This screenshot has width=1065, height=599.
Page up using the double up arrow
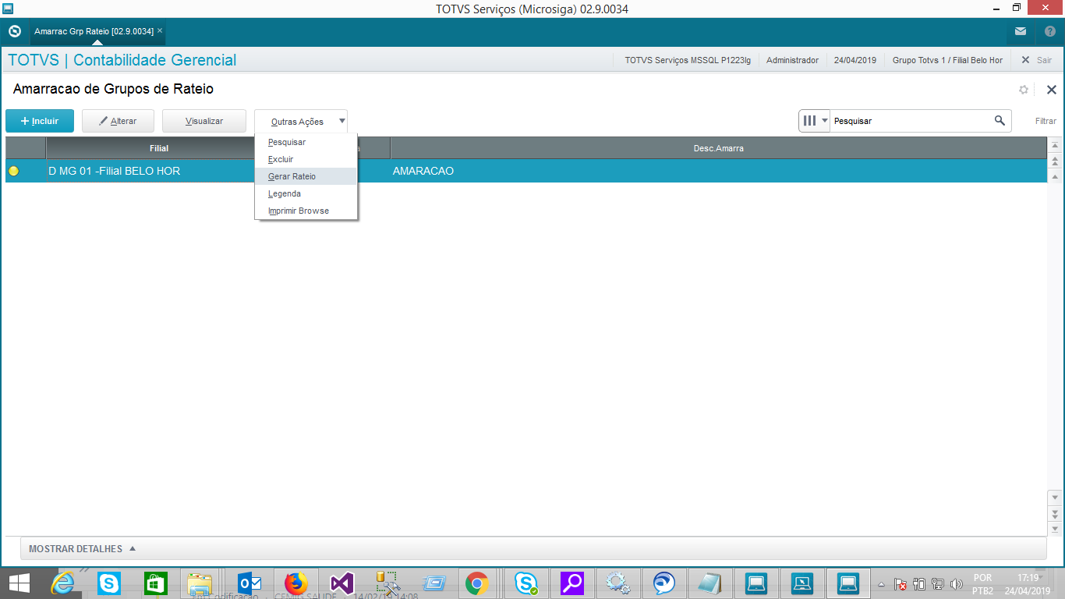pos(1056,161)
